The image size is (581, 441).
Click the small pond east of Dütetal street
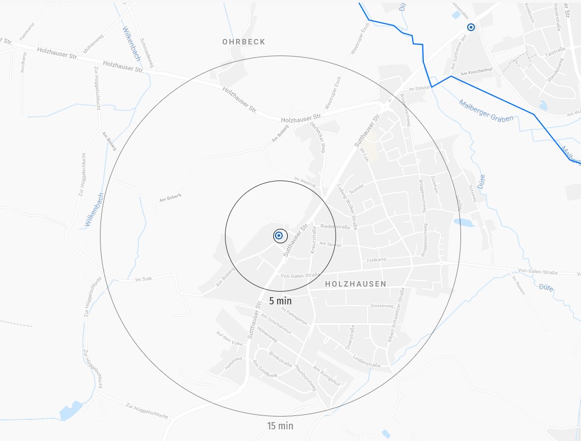pos(464,222)
